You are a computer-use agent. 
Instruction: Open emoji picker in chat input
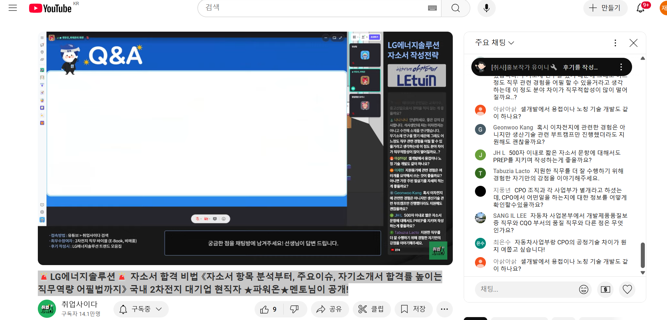click(x=583, y=289)
